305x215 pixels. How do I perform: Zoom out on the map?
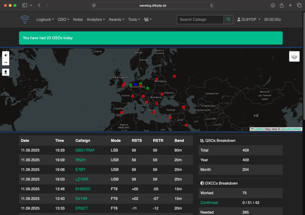[x=6, y=62]
